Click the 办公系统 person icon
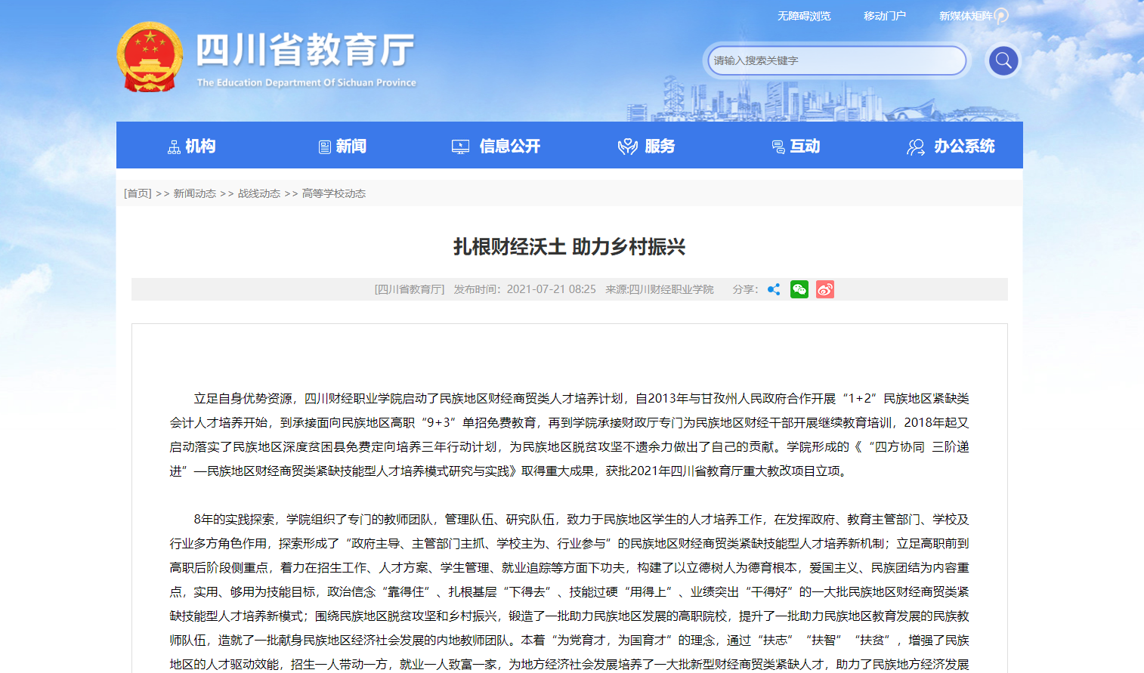 tap(915, 145)
